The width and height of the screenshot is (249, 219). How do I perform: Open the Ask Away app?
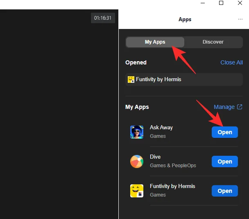[x=224, y=132]
